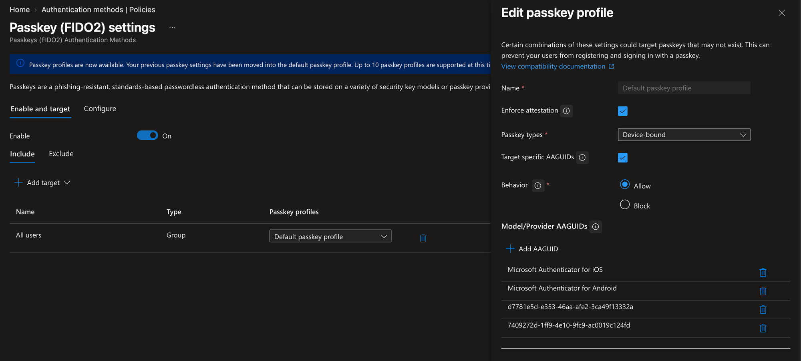The width and height of the screenshot is (801, 361).
Task: Click 7409272d-1ff9-4e10-9fc9-ac0019c124fd text
Action: pyautogui.click(x=569, y=325)
